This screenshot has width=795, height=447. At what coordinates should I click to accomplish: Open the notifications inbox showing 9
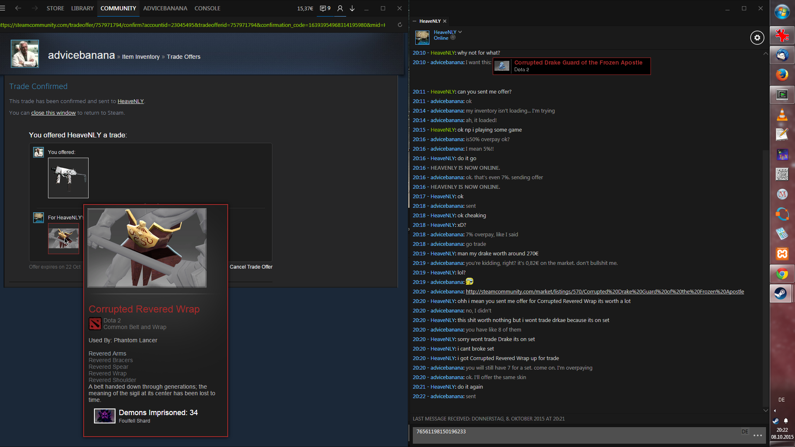point(325,8)
